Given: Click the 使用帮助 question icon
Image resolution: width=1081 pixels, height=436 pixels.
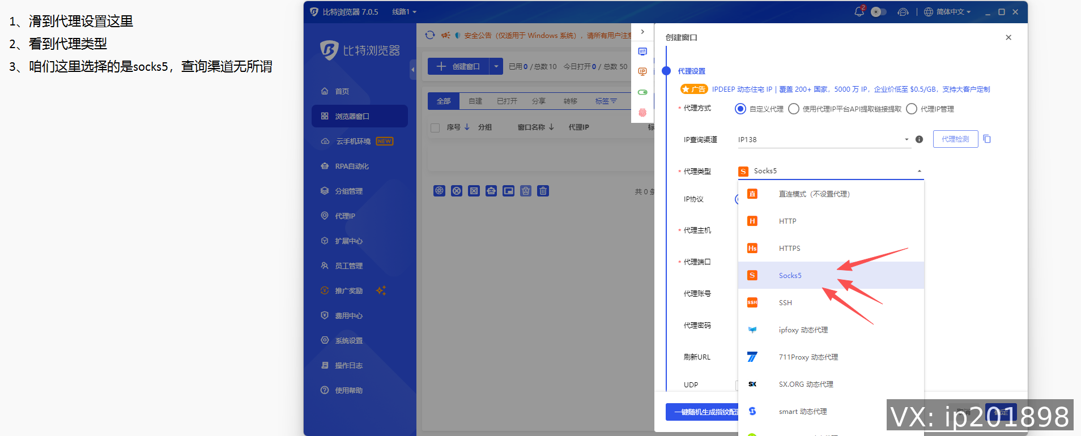Looking at the screenshot, I should 325,390.
